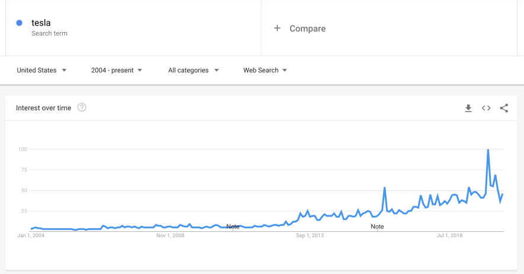Open the Web Search type dropdown
This screenshot has height=274, width=524.
point(265,70)
